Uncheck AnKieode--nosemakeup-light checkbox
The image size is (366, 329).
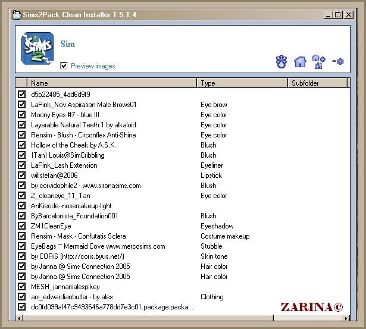coord(21,206)
